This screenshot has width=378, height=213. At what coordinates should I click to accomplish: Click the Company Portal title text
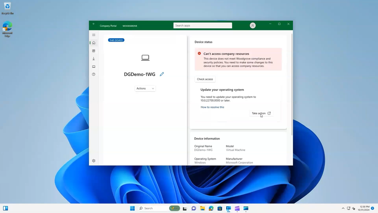click(108, 26)
